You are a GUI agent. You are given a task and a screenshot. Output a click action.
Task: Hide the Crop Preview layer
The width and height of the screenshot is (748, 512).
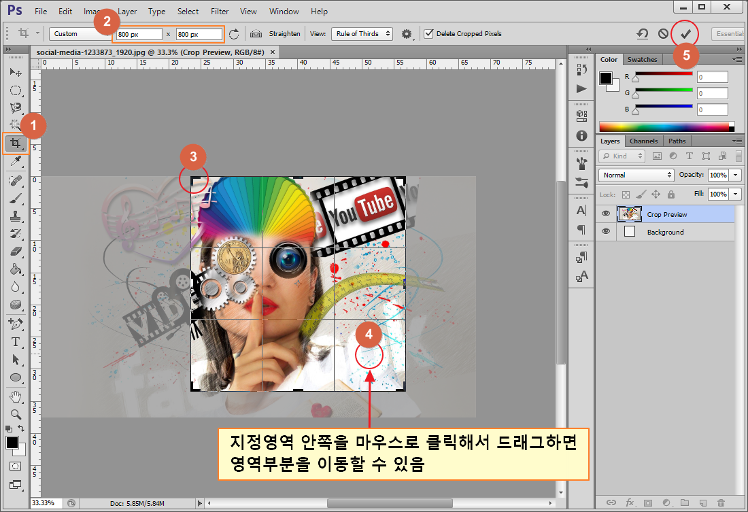click(x=606, y=214)
